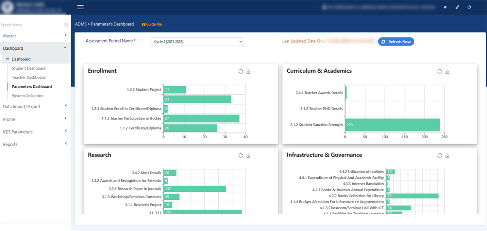This screenshot has width=487, height=231.
Task: Download the Research chart
Action: tap(248, 155)
